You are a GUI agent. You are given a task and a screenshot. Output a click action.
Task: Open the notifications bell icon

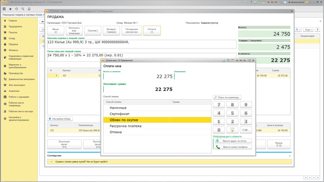[29, 9]
